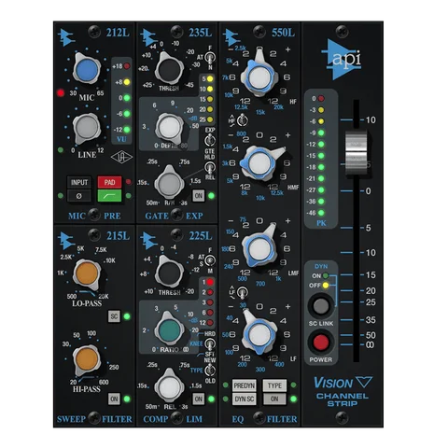Click the PK label under output meter
448x448 pixels.
click(321, 223)
